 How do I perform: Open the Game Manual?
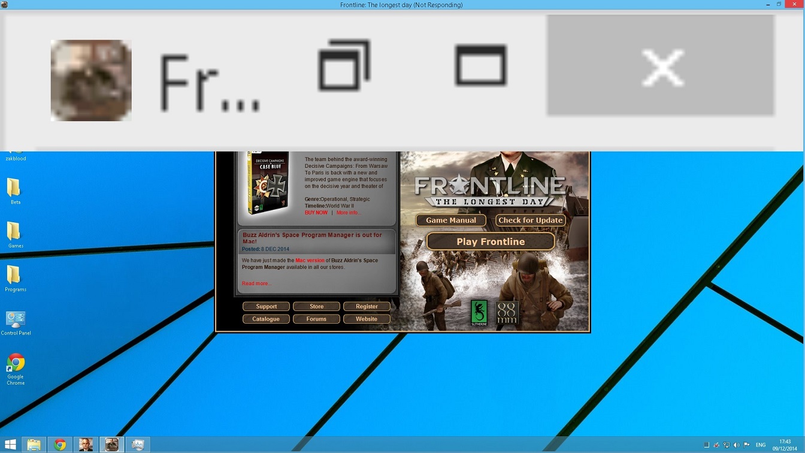(x=451, y=220)
